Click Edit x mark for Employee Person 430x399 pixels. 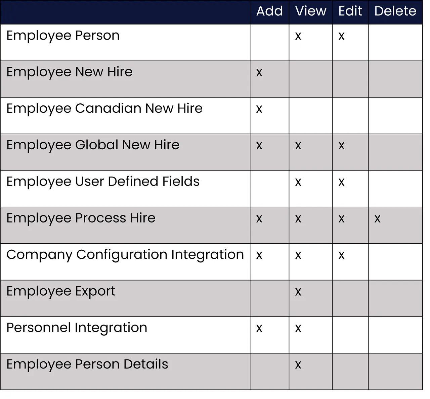341,36
